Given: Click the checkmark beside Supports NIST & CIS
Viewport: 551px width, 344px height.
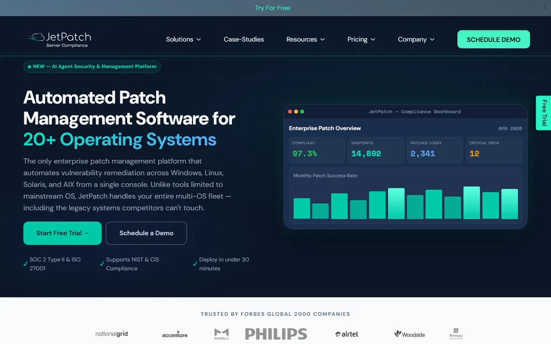Looking at the screenshot, I should point(102,263).
